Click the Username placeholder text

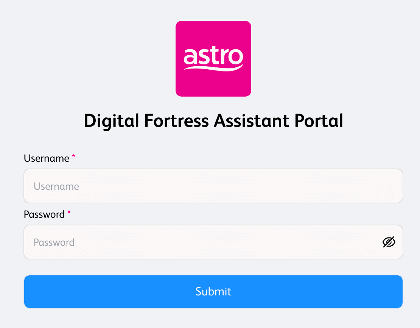click(x=56, y=186)
